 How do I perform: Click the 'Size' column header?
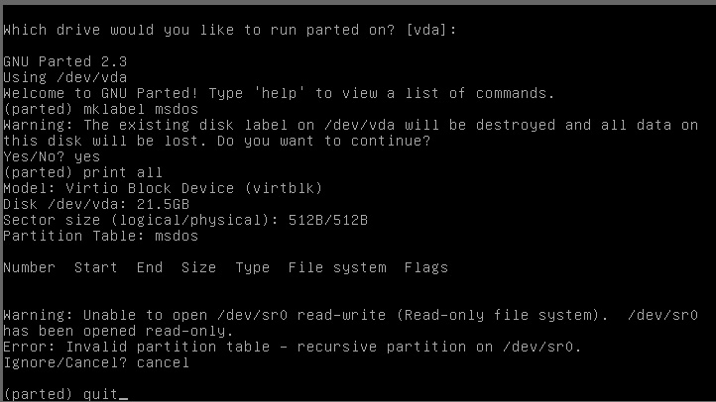click(x=198, y=267)
